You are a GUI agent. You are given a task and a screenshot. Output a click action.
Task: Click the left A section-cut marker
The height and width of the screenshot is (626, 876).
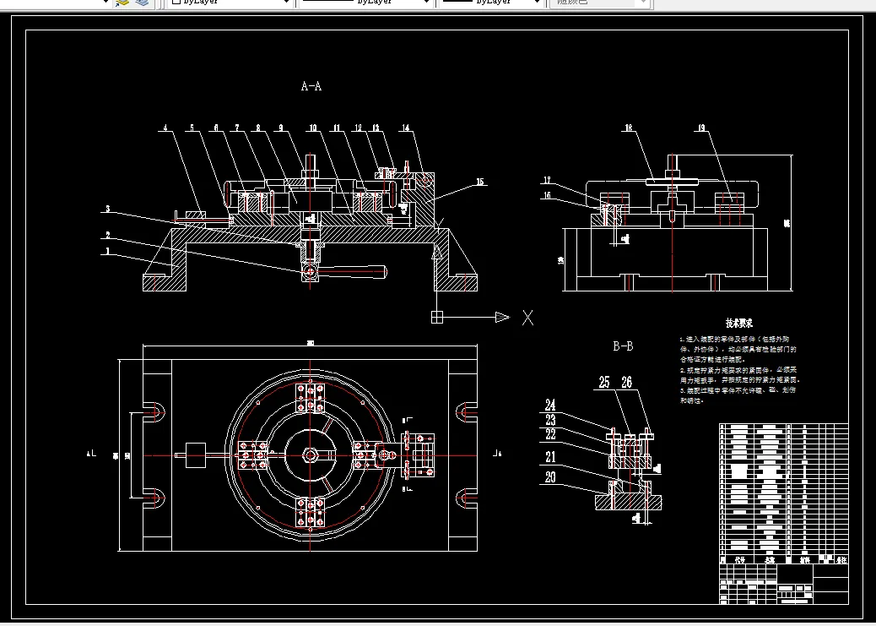click(x=91, y=453)
